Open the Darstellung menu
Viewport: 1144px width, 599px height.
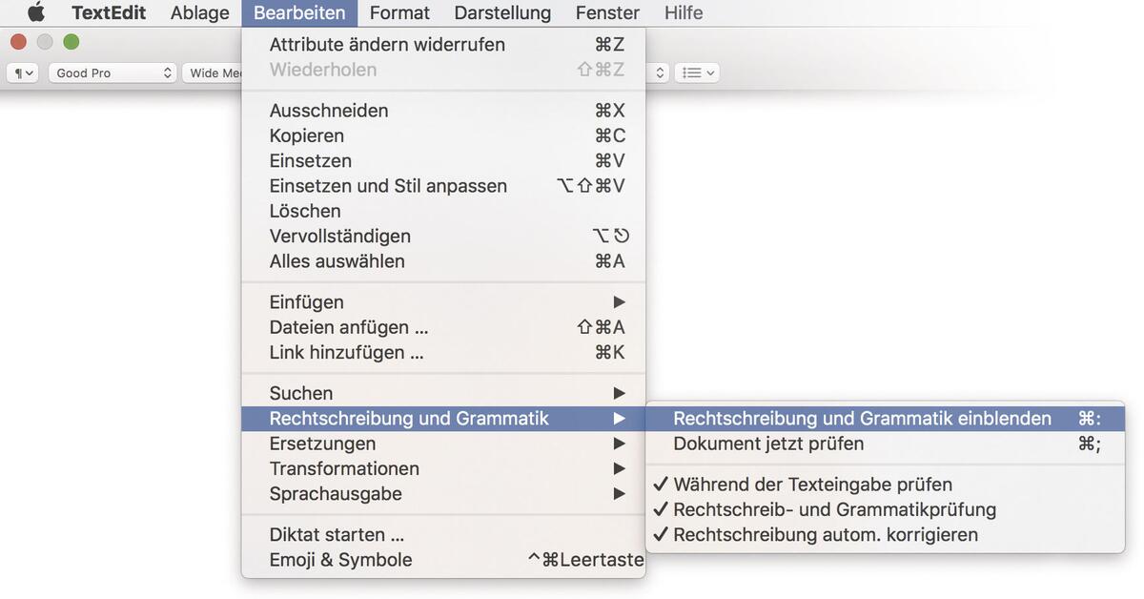(x=501, y=12)
